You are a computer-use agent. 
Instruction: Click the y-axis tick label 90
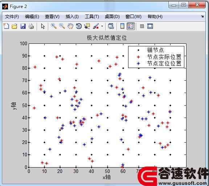point(25,56)
